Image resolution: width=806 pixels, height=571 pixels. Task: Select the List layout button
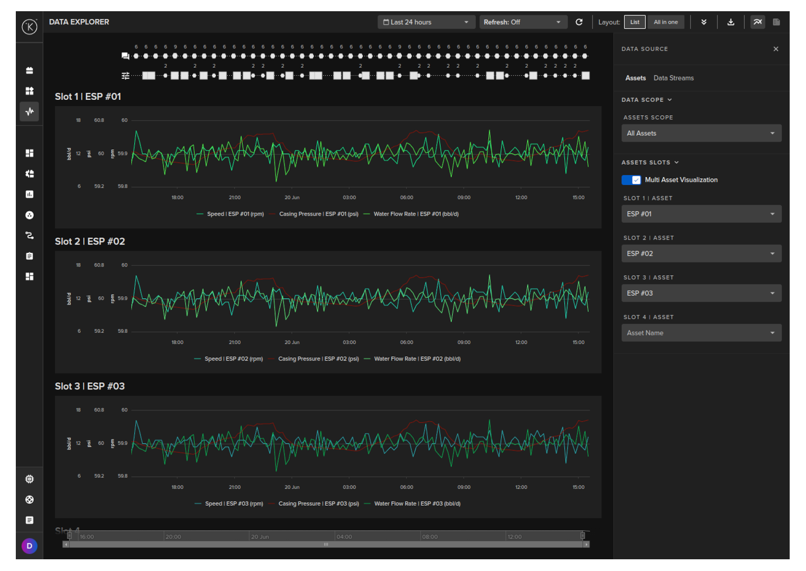635,22
